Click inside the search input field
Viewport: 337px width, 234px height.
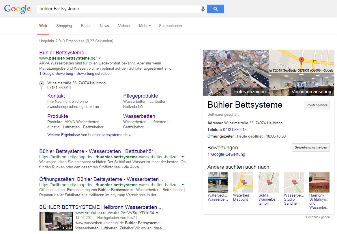coord(118,9)
